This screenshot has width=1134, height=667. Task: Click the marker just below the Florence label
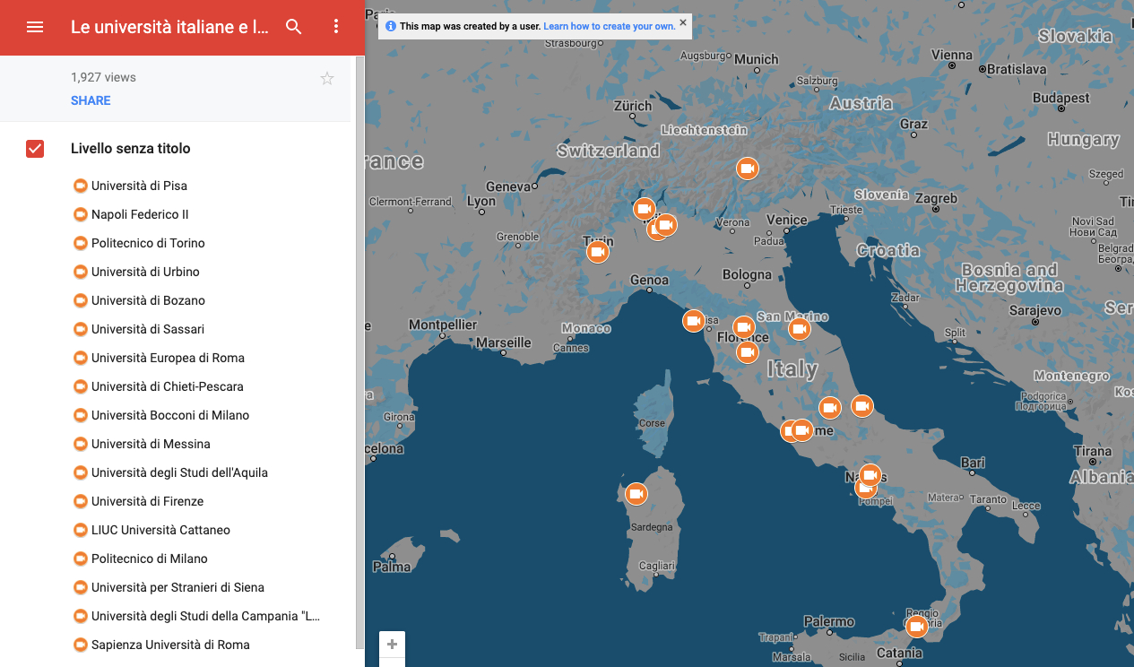[748, 352]
